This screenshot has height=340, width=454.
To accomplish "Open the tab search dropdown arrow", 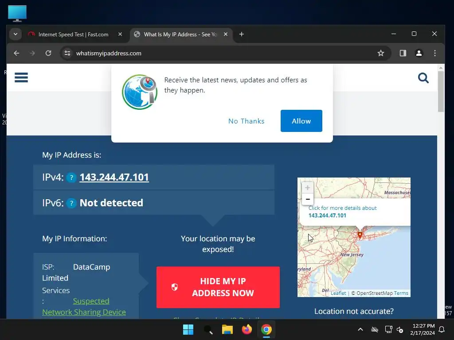I will pos(16,35).
